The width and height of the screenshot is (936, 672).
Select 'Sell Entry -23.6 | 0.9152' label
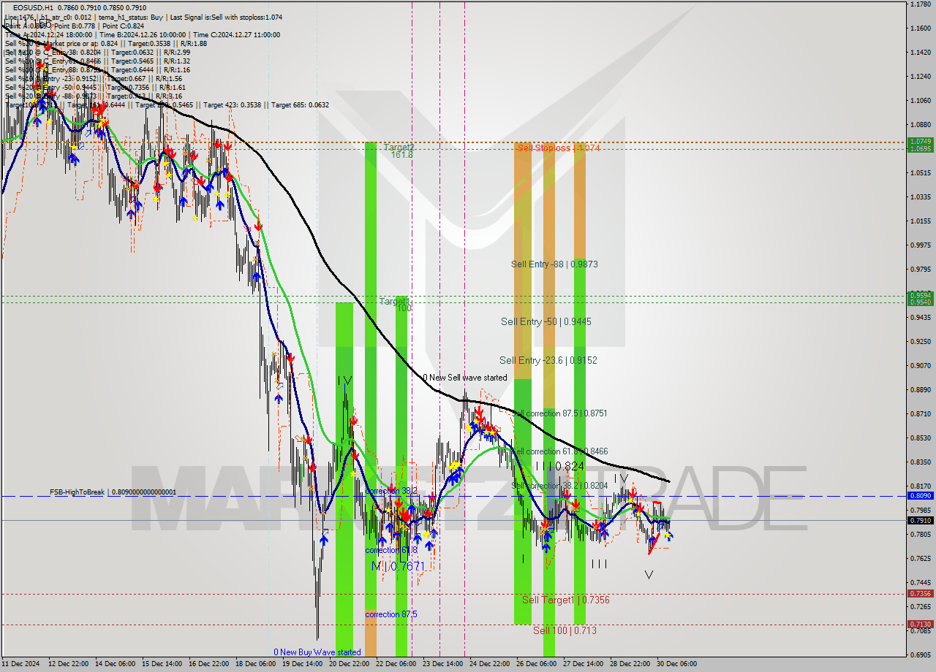point(548,360)
